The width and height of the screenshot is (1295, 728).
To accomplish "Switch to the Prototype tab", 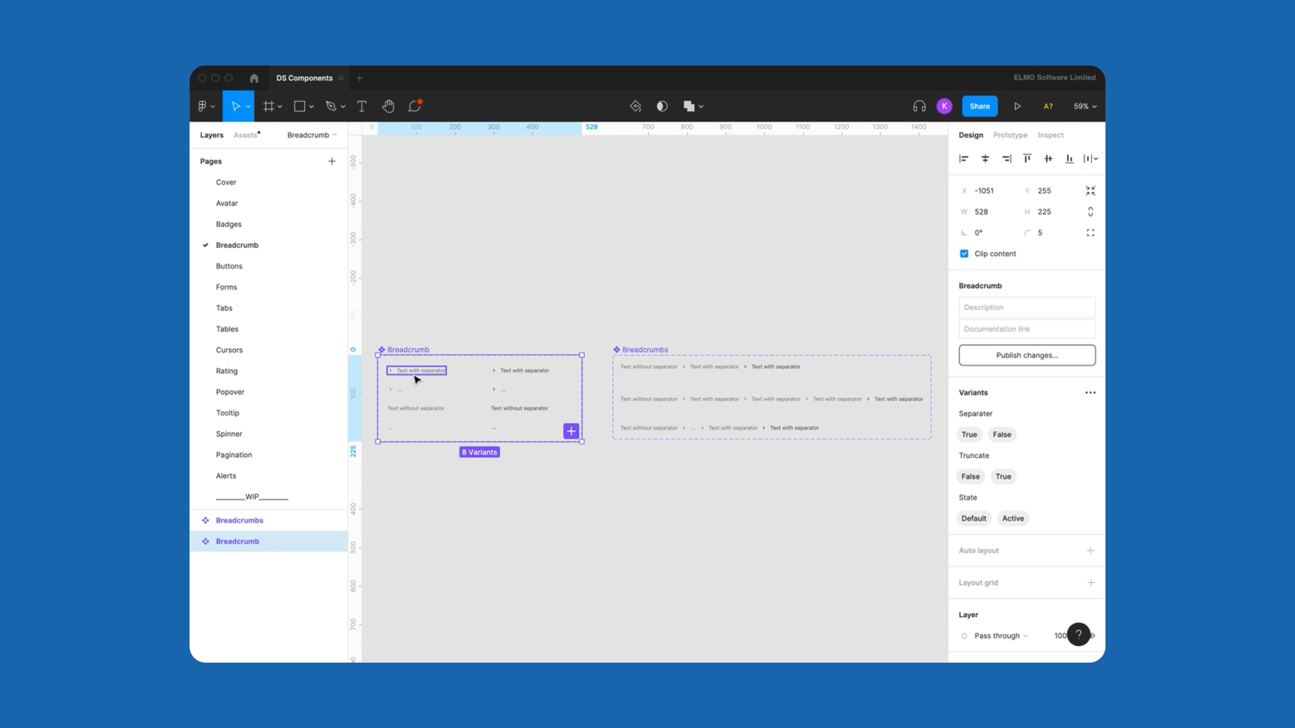I will [x=1010, y=135].
